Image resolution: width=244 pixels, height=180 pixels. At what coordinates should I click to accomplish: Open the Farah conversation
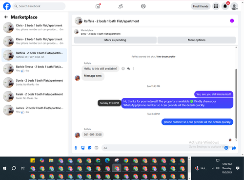[34, 96]
